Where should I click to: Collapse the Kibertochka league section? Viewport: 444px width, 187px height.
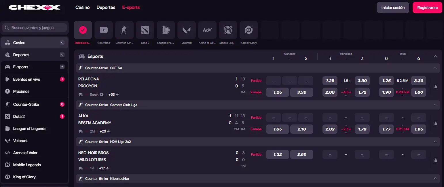(435, 179)
